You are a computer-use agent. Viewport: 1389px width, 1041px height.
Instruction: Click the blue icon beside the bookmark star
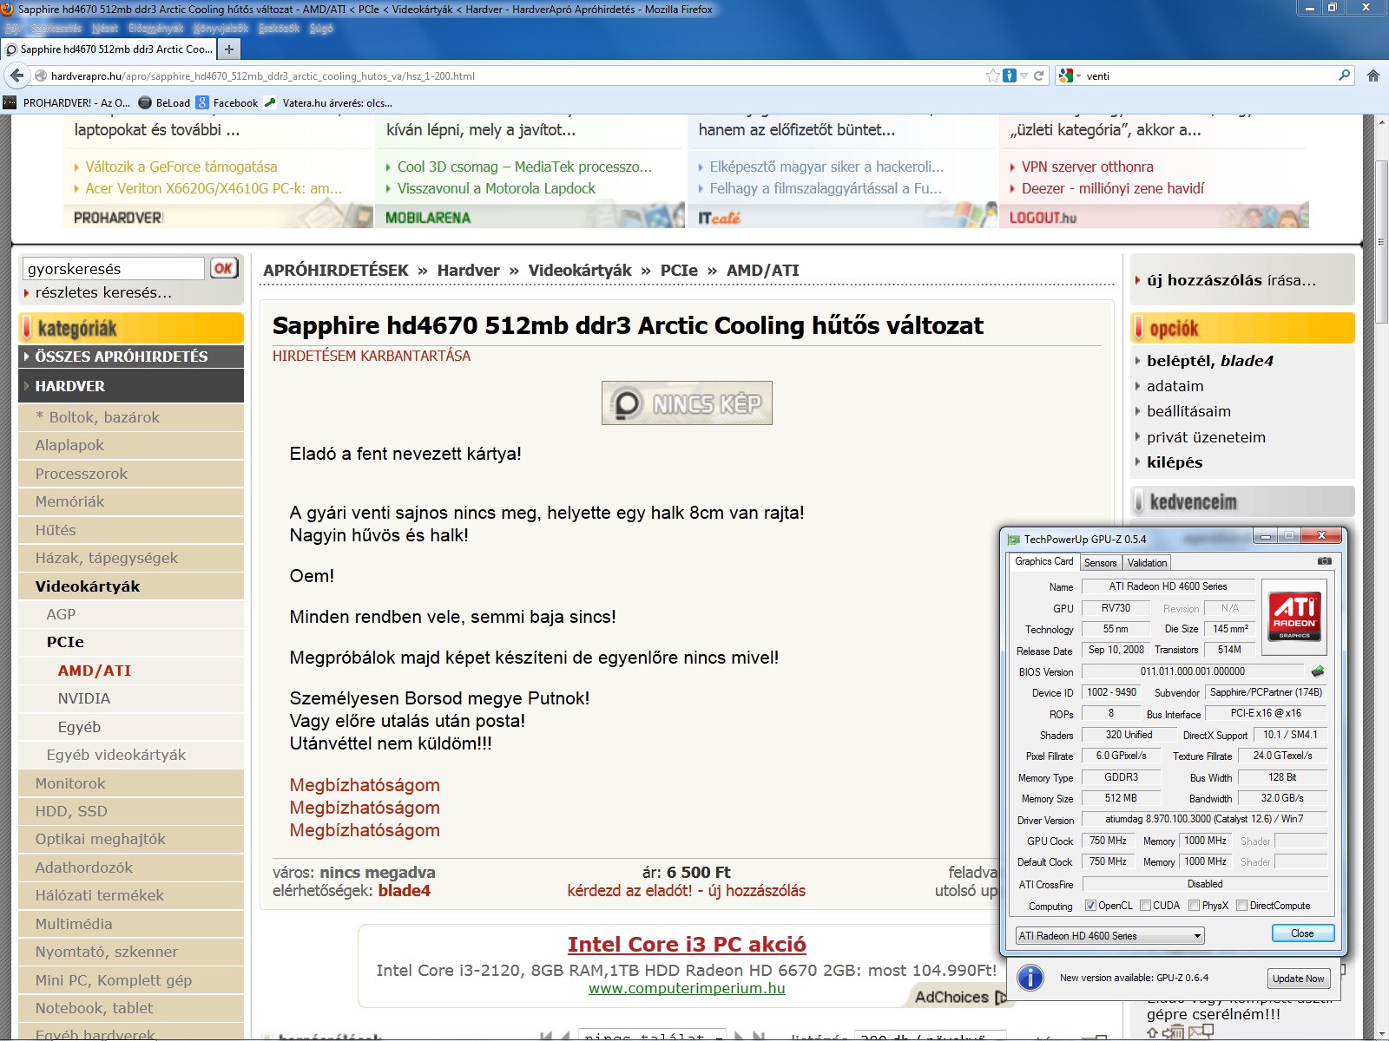click(1010, 75)
